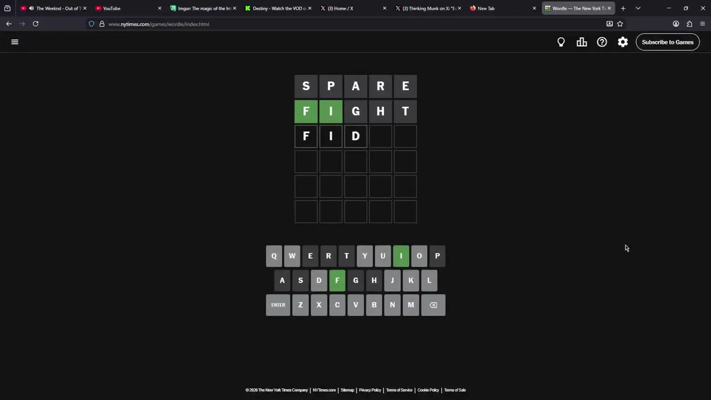The height and width of the screenshot is (400, 711).
Task: Click the A key on Wordle keyboard
Action: point(282,281)
